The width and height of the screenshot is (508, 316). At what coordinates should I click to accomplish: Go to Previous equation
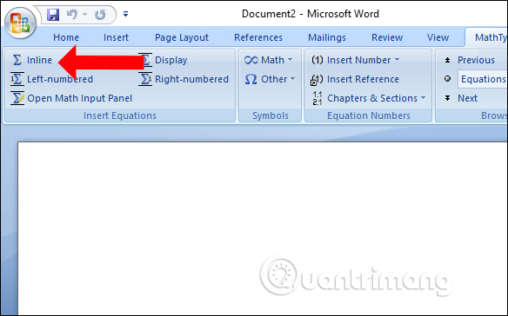click(x=476, y=60)
